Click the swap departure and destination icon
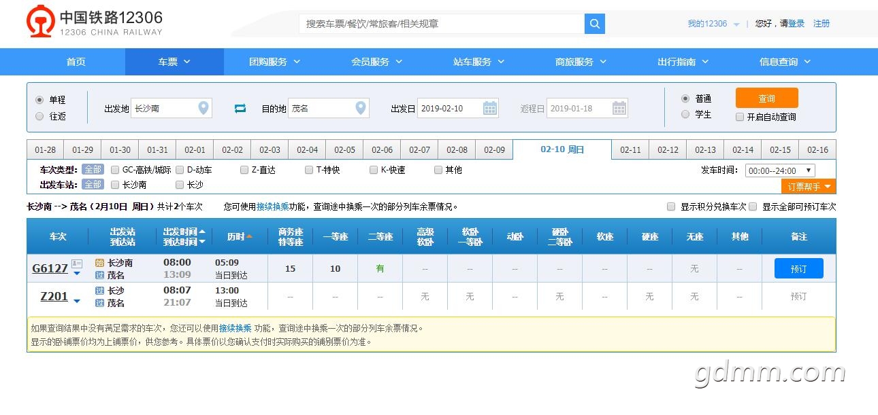 [240, 108]
